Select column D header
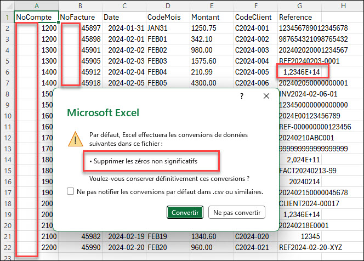This screenshot has width=364, height=261. (x=168, y=6)
